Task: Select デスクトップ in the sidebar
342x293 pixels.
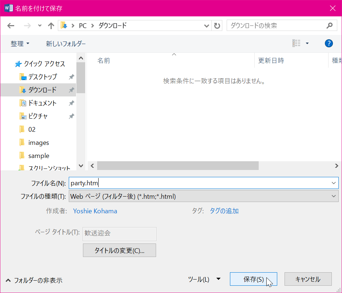Action: point(38,77)
